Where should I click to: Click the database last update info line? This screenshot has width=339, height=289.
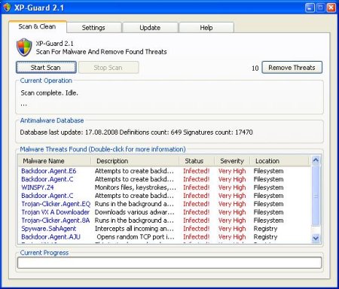point(136,132)
